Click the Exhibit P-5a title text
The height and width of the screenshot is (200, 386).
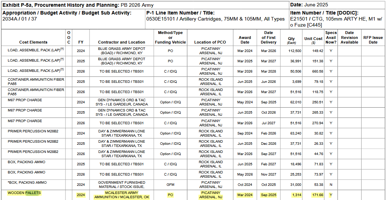(78, 5)
